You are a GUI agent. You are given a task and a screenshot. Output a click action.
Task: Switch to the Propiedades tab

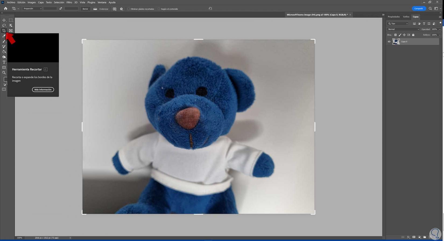point(394,17)
